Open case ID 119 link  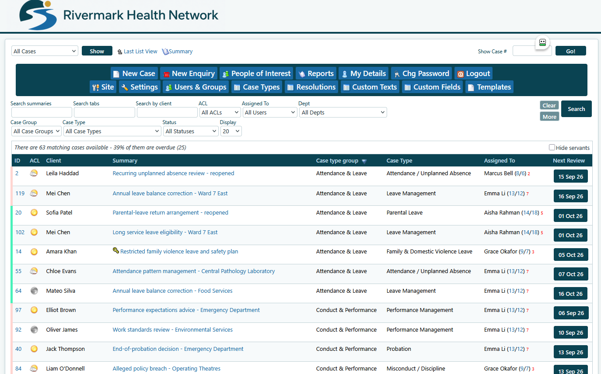click(20, 194)
